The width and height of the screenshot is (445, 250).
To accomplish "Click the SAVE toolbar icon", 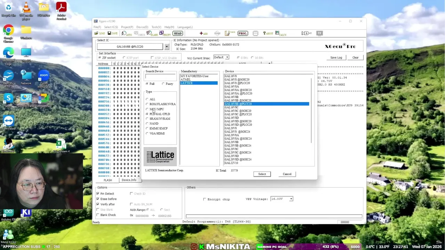I will tap(113, 33).
